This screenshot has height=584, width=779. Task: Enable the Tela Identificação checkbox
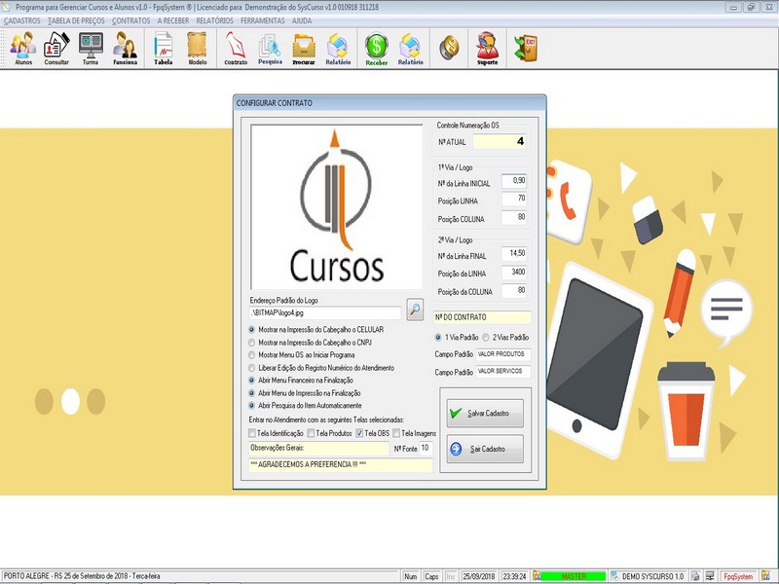point(253,433)
